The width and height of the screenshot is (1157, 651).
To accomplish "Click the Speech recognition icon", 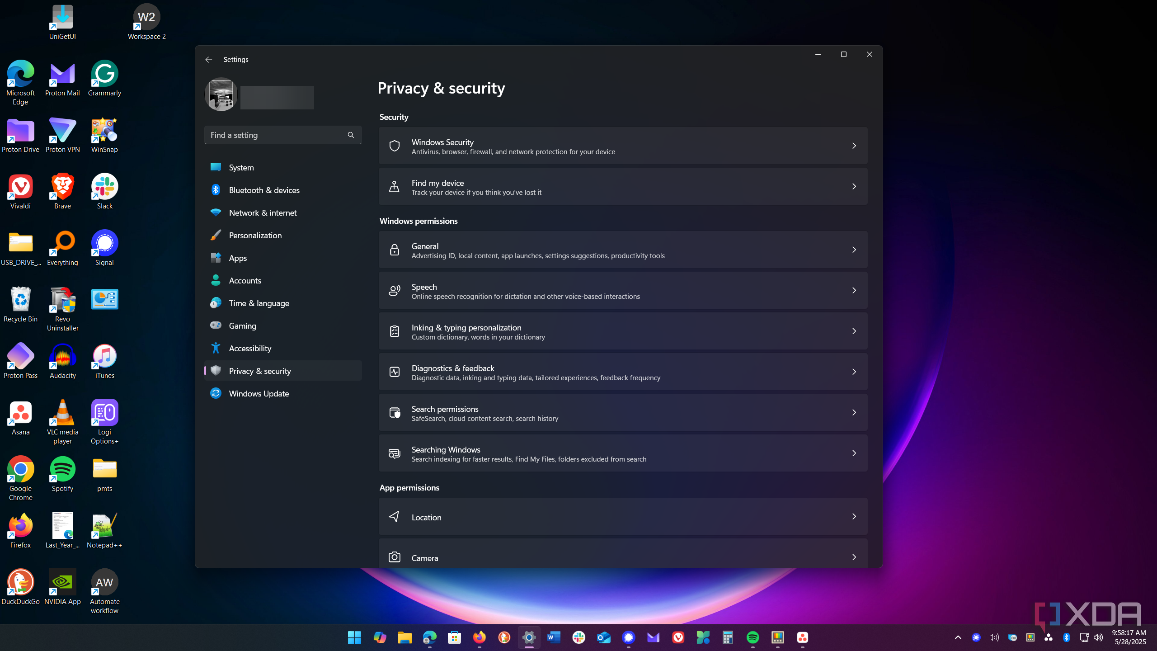I will pos(395,290).
